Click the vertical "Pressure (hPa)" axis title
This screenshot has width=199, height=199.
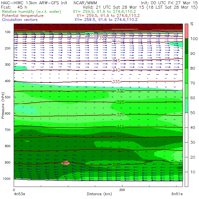[x=3, y=105]
